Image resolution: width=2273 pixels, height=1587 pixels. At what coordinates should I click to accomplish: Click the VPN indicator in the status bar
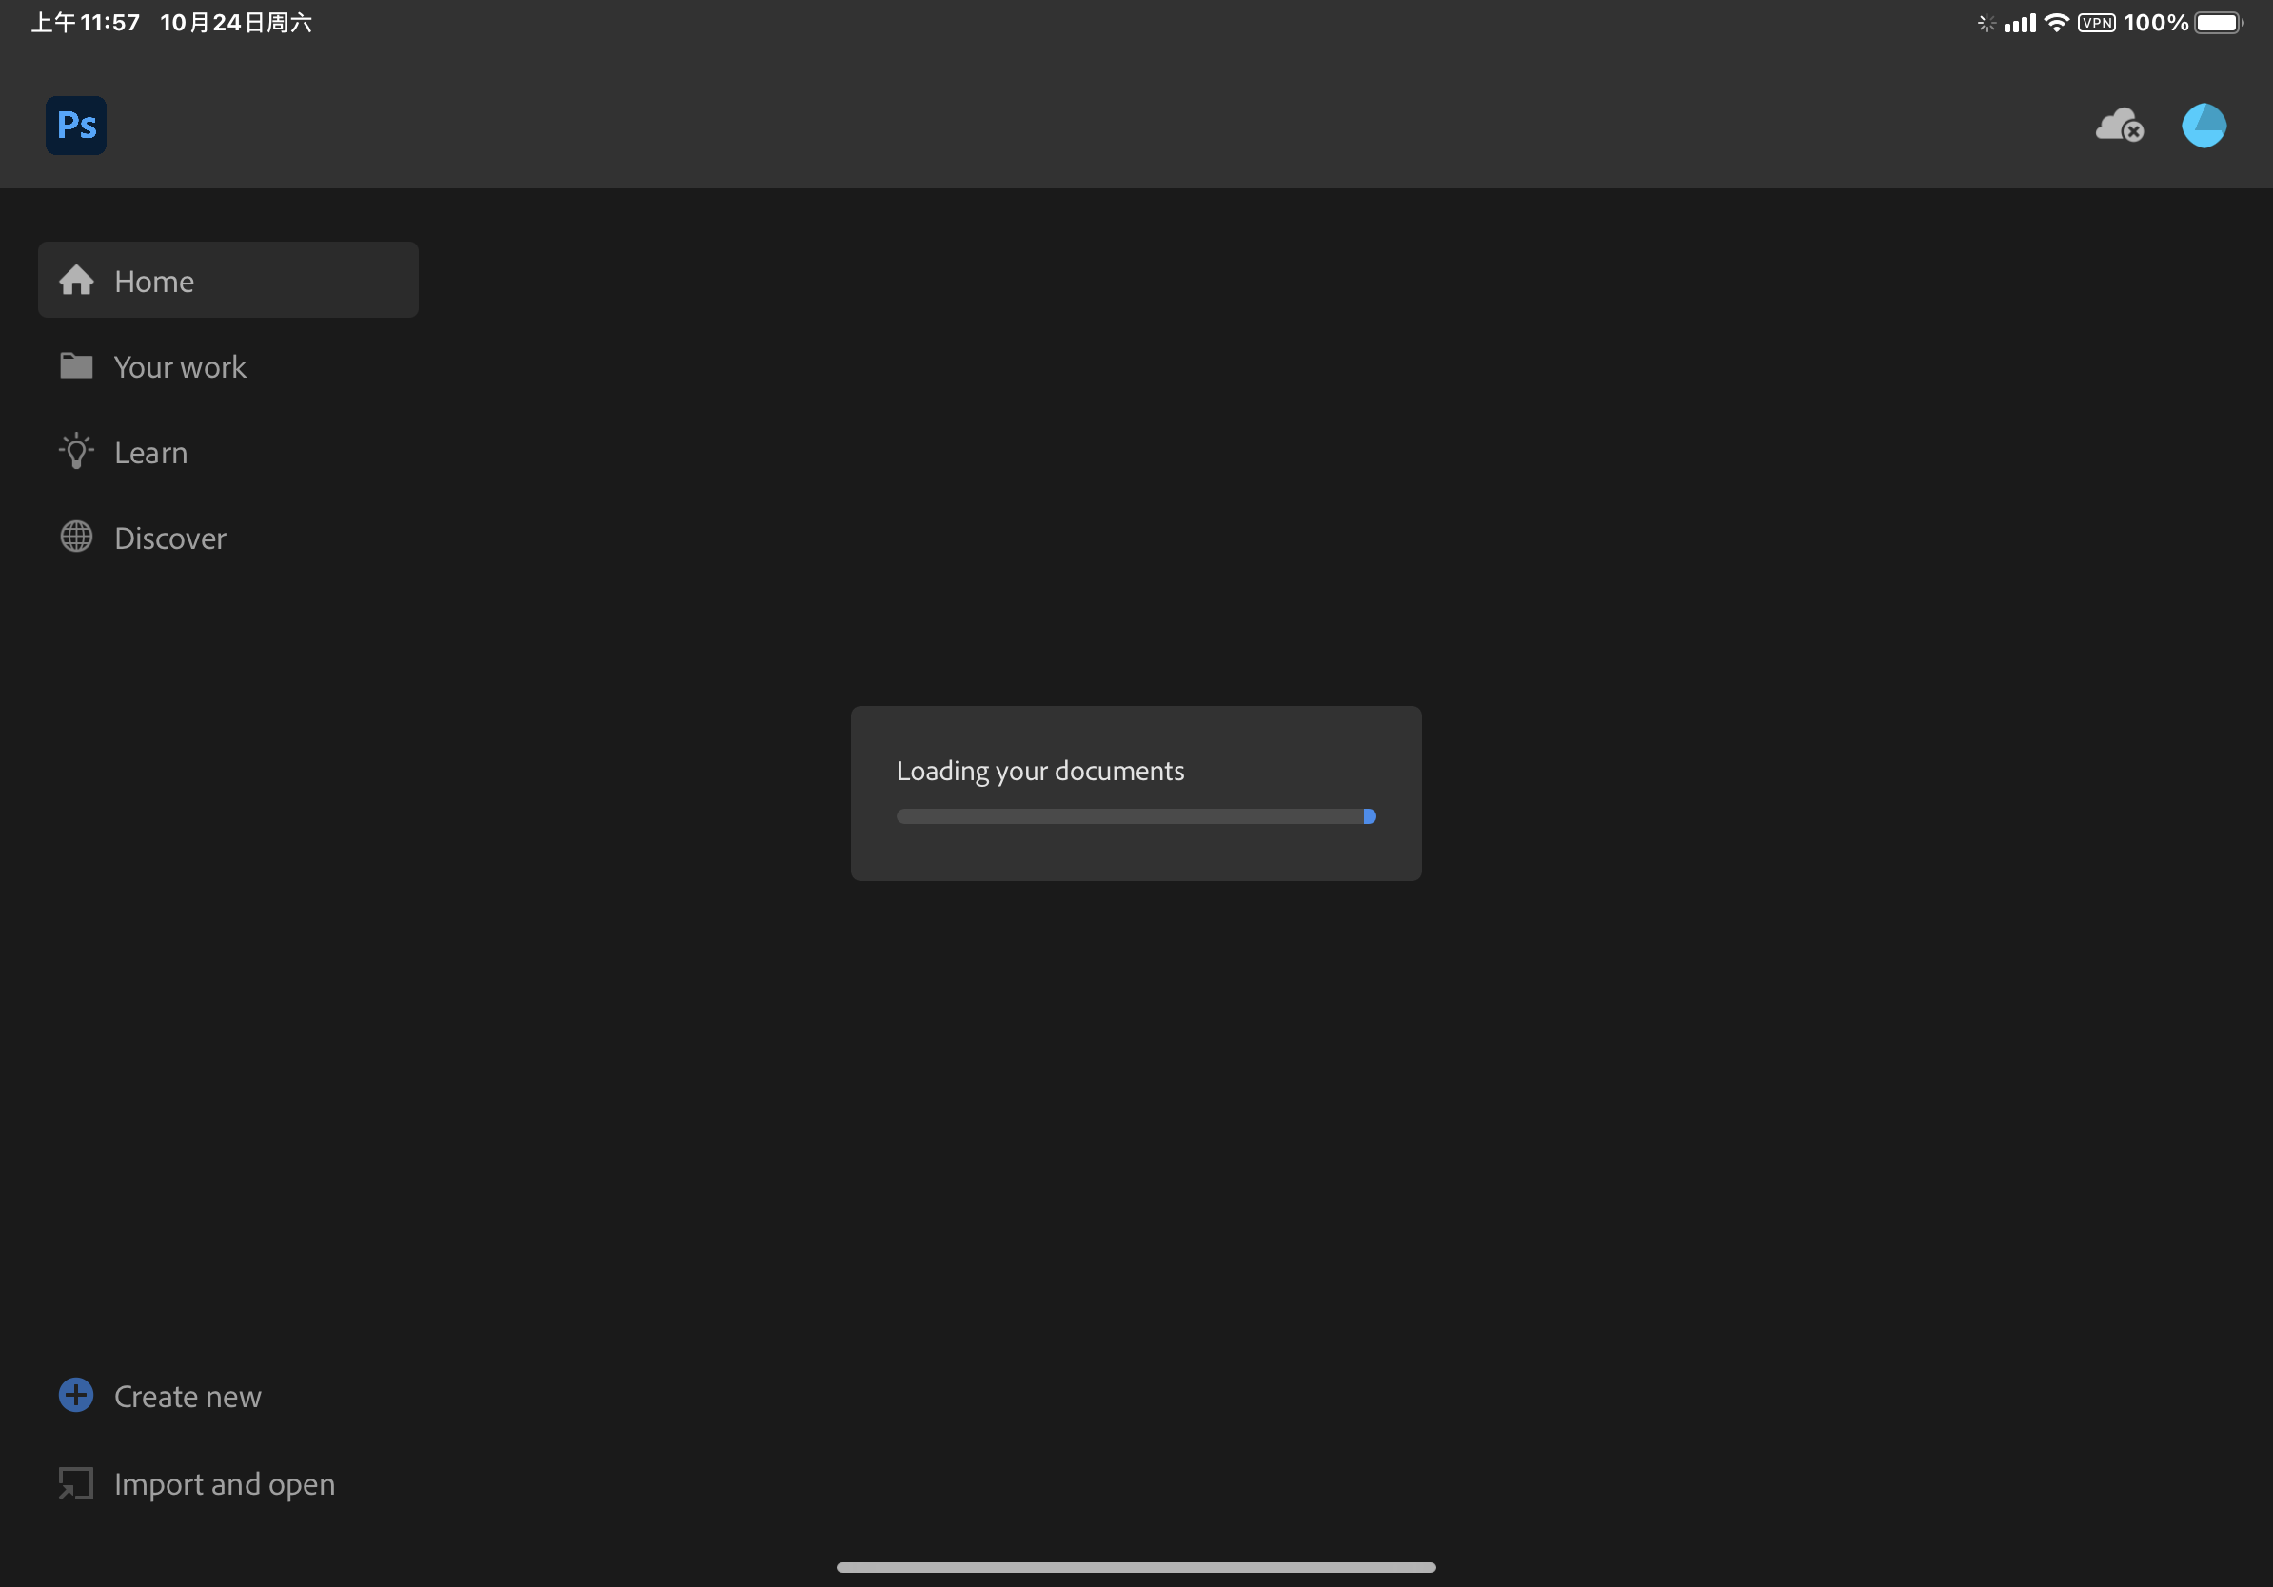[x=2096, y=22]
